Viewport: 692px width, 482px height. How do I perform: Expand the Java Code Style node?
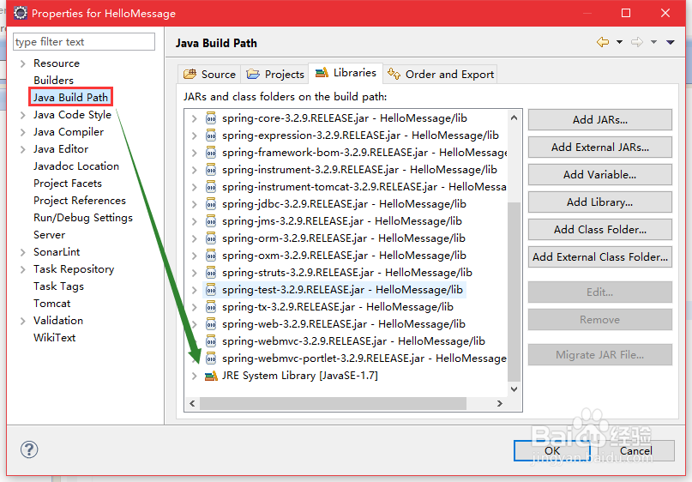click(x=22, y=115)
